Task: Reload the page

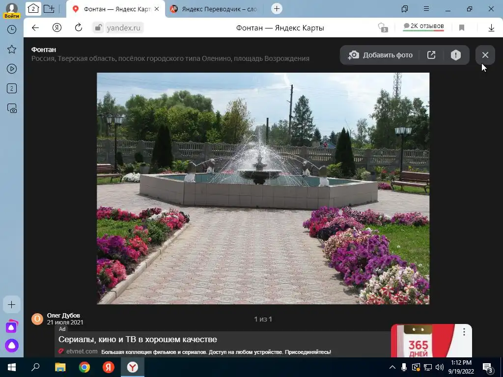Action: click(79, 28)
